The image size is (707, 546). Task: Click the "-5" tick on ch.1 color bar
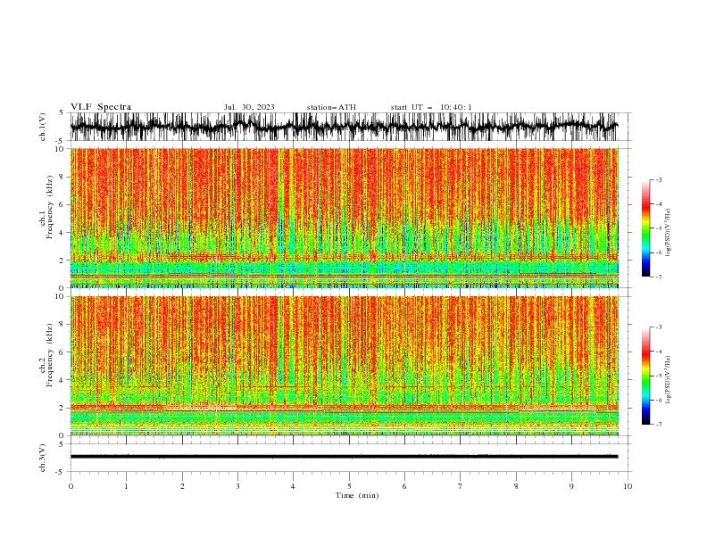[659, 228]
